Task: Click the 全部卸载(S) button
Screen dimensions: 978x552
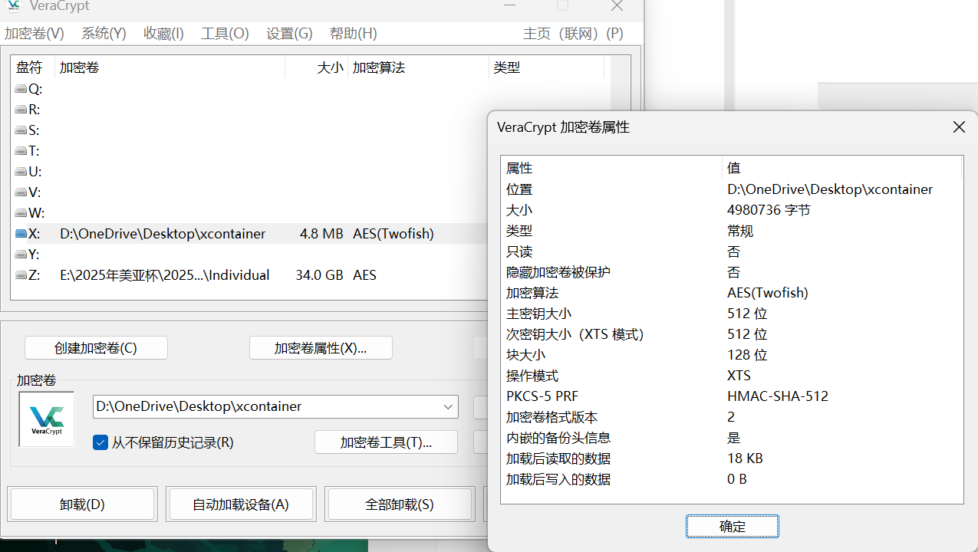Action: 400,504
